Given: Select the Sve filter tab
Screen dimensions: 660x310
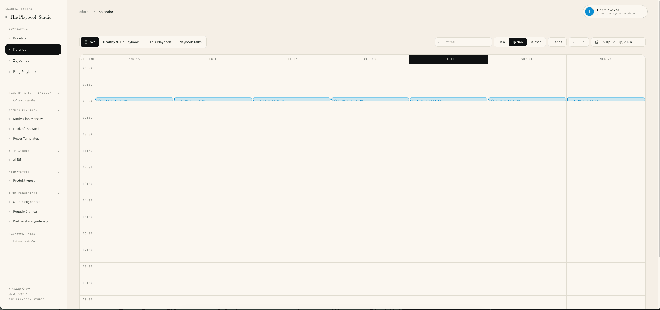Looking at the screenshot, I should 90,42.
